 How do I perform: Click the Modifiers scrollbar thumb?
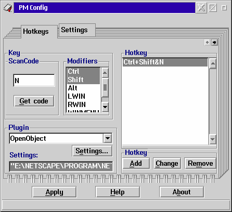(105, 88)
